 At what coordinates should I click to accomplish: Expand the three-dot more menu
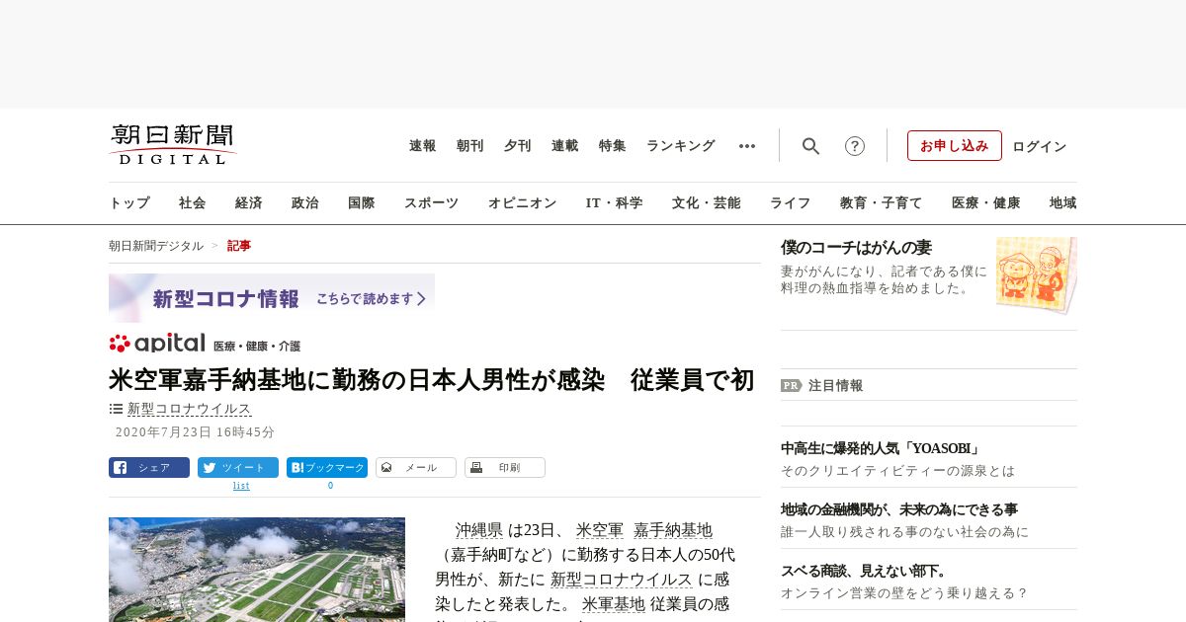(747, 146)
